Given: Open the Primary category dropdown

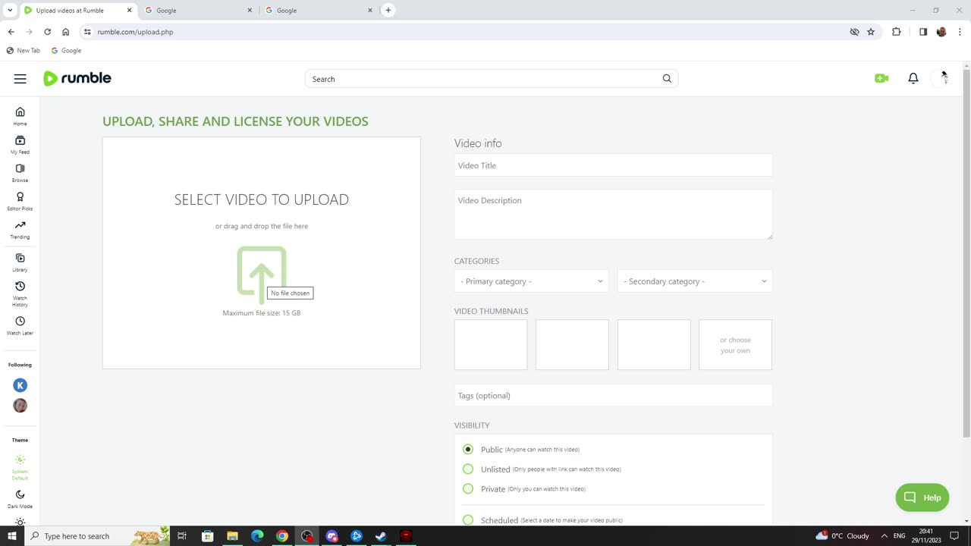Looking at the screenshot, I should [531, 281].
